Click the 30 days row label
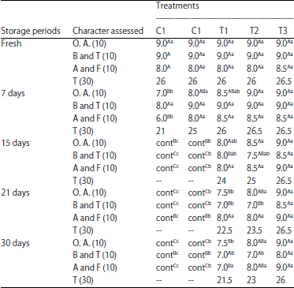This screenshot has height=288, width=294. [x=15, y=243]
